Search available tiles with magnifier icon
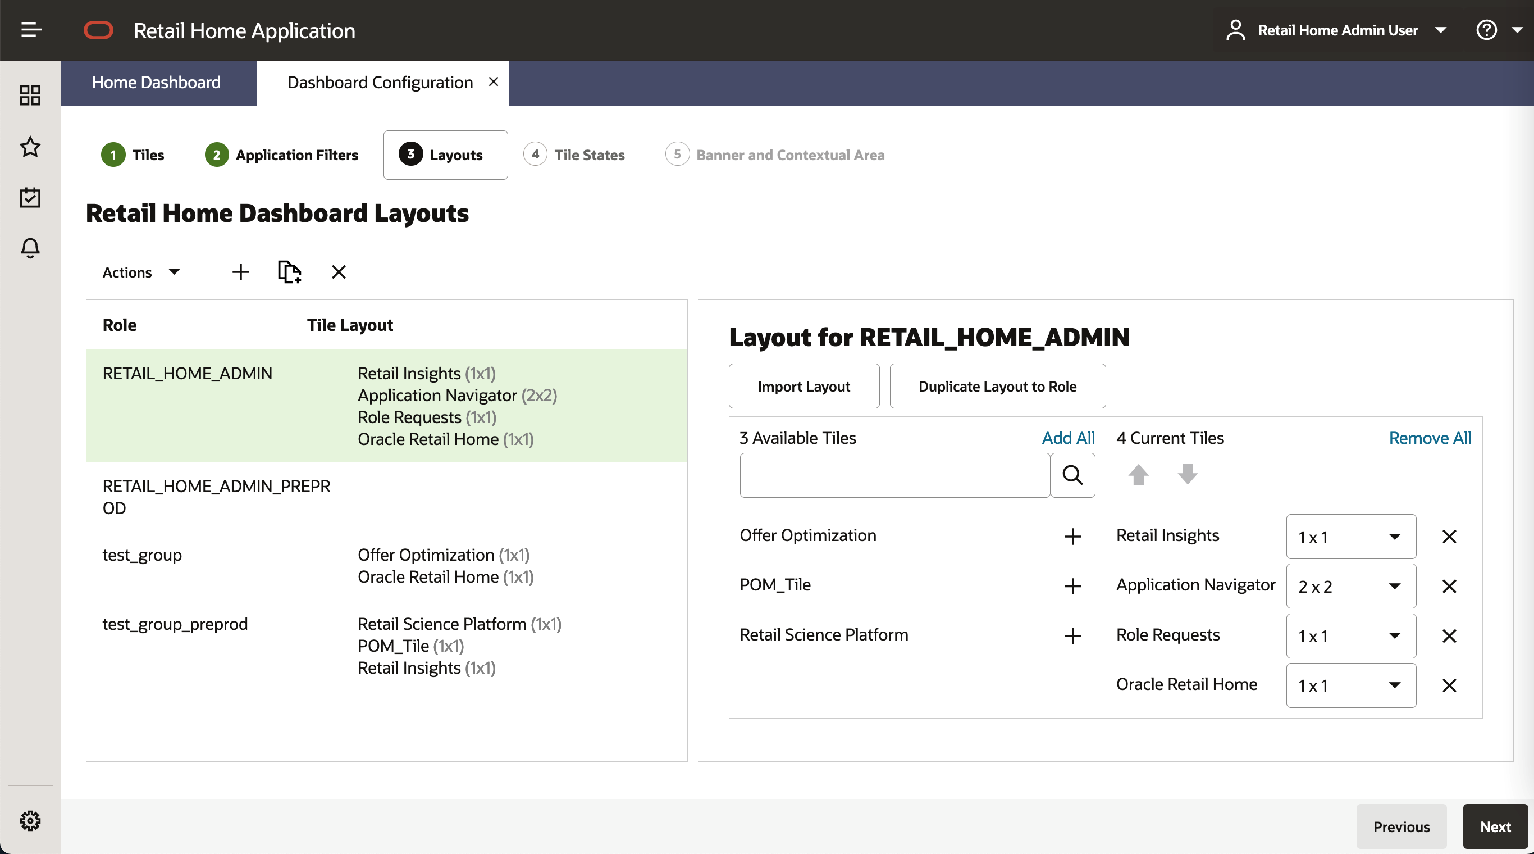The height and width of the screenshot is (854, 1534). (1072, 475)
